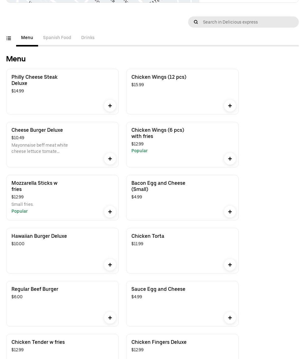
Task: Open the menu categories list icon
Action: 9,38
